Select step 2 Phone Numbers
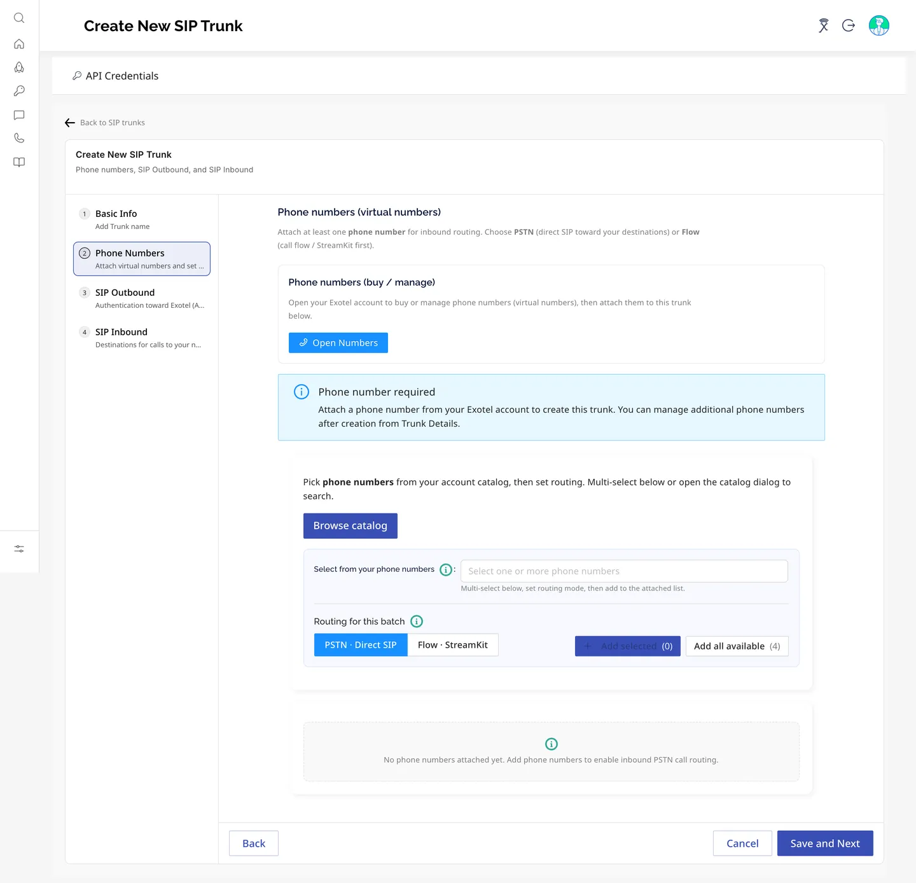916x883 pixels. point(142,259)
